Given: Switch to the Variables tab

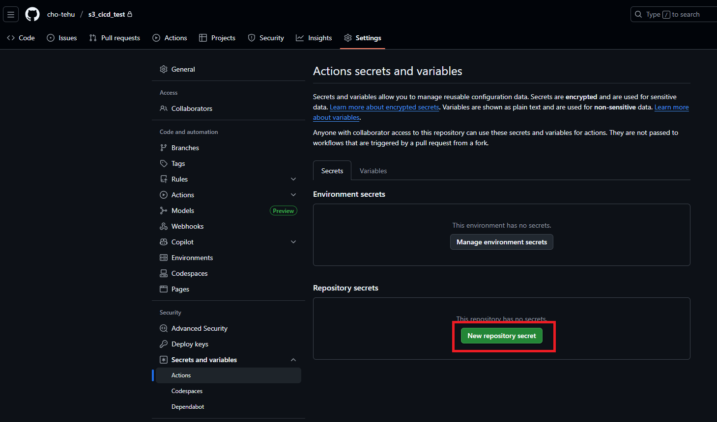Looking at the screenshot, I should point(373,171).
